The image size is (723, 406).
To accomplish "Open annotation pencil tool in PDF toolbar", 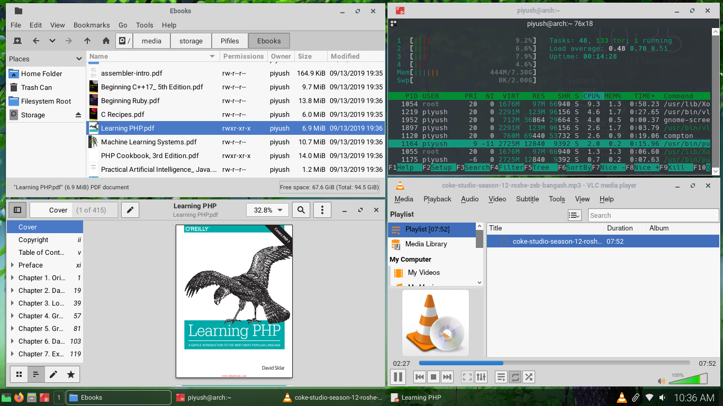I will [130, 210].
